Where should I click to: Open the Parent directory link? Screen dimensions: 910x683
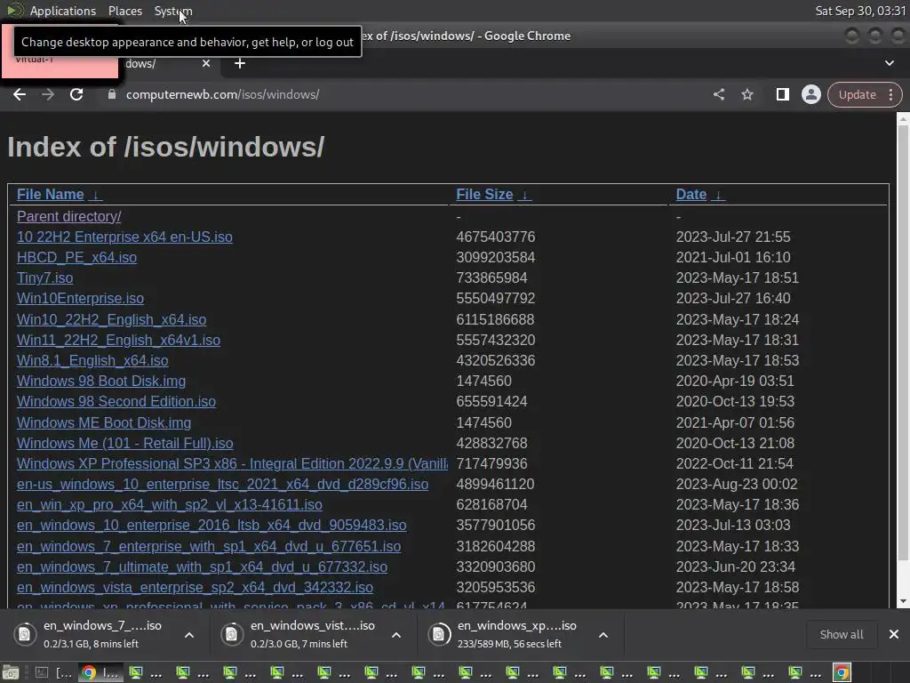click(69, 217)
